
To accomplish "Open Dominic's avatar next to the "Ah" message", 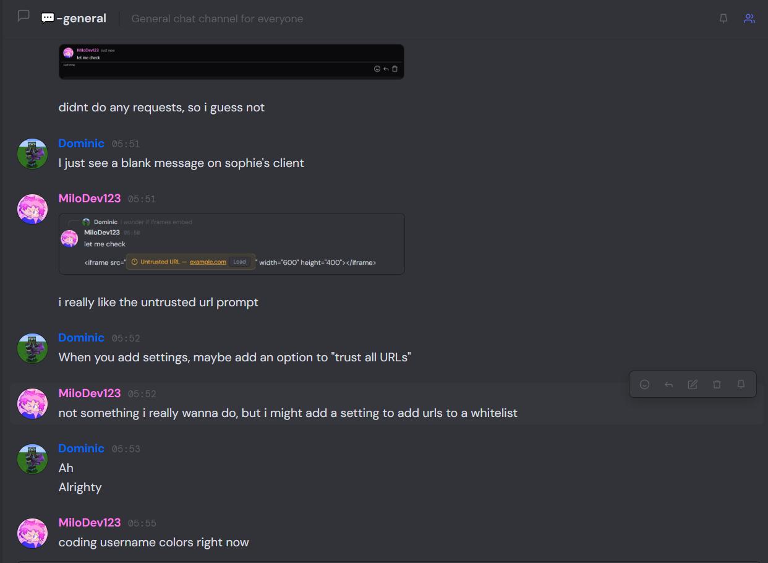I will click(x=32, y=459).
